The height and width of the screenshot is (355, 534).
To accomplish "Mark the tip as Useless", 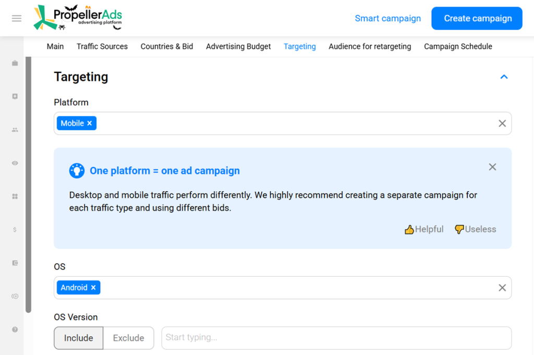I will pos(475,229).
